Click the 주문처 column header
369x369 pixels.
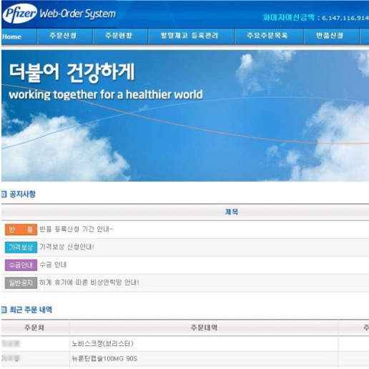[x=34, y=328]
